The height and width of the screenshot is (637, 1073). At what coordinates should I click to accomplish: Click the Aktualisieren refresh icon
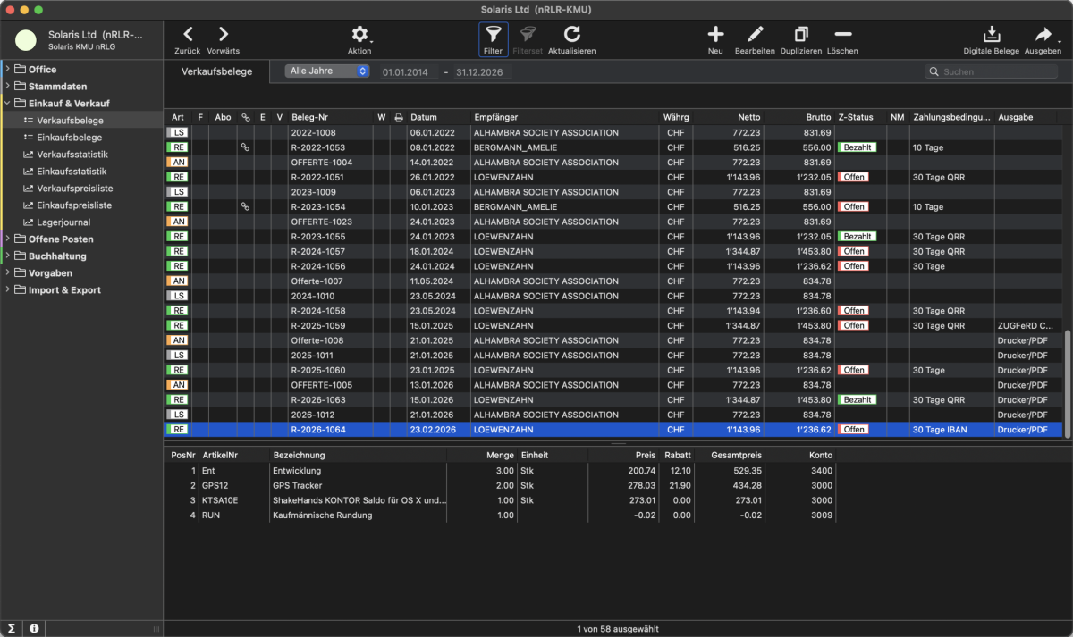571,35
